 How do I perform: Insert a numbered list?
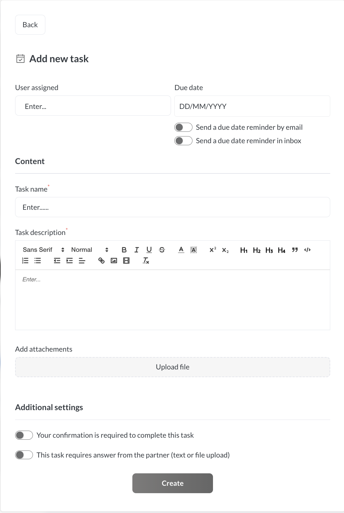point(25,261)
